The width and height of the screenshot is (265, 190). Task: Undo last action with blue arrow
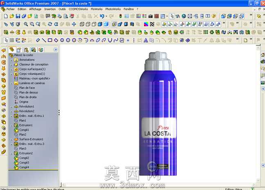click(102, 16)
